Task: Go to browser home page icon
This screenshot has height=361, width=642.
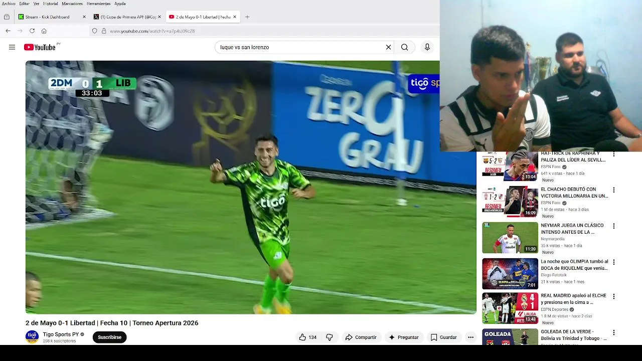Action: 44,31
